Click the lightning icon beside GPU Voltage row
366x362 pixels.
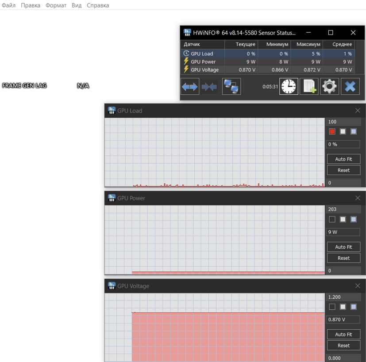[x=186, y=69]
